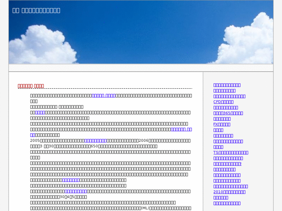Open the topmost link in the sidebar list
Image resolution: width=282 pixels, height=211 pixels.
tap(227, 85)
